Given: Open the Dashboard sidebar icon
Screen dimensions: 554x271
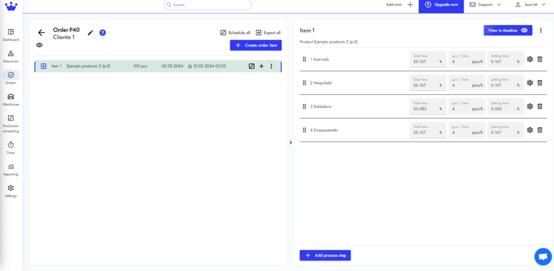Looking at the screenshot, I should 11,32.
